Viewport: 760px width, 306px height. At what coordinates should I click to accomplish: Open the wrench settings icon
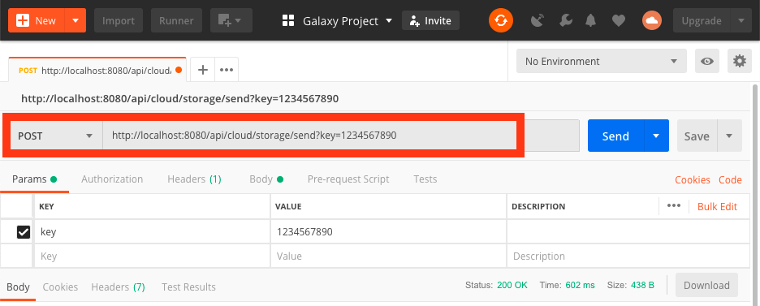(565, 21)
